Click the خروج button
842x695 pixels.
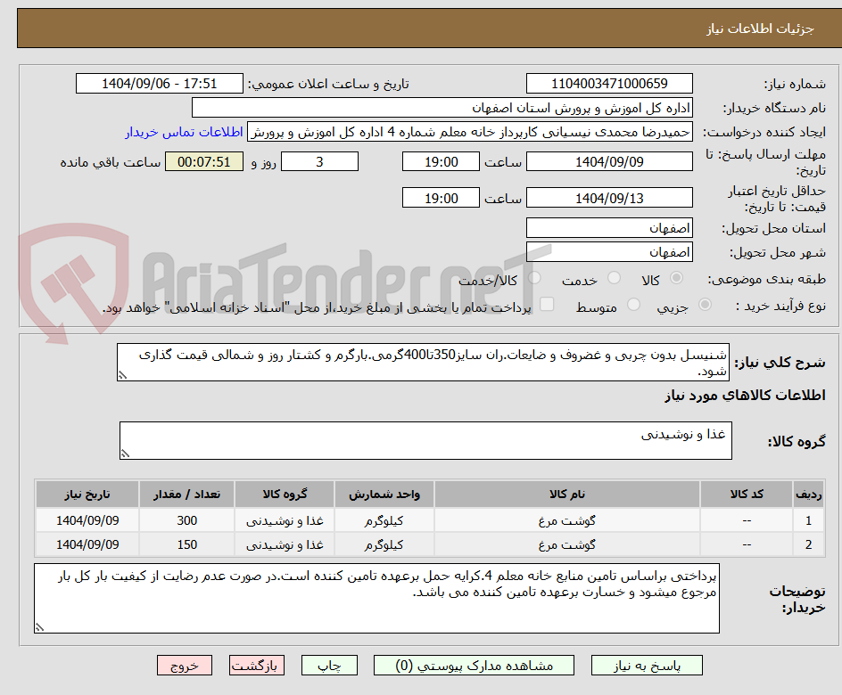[185, 665]
